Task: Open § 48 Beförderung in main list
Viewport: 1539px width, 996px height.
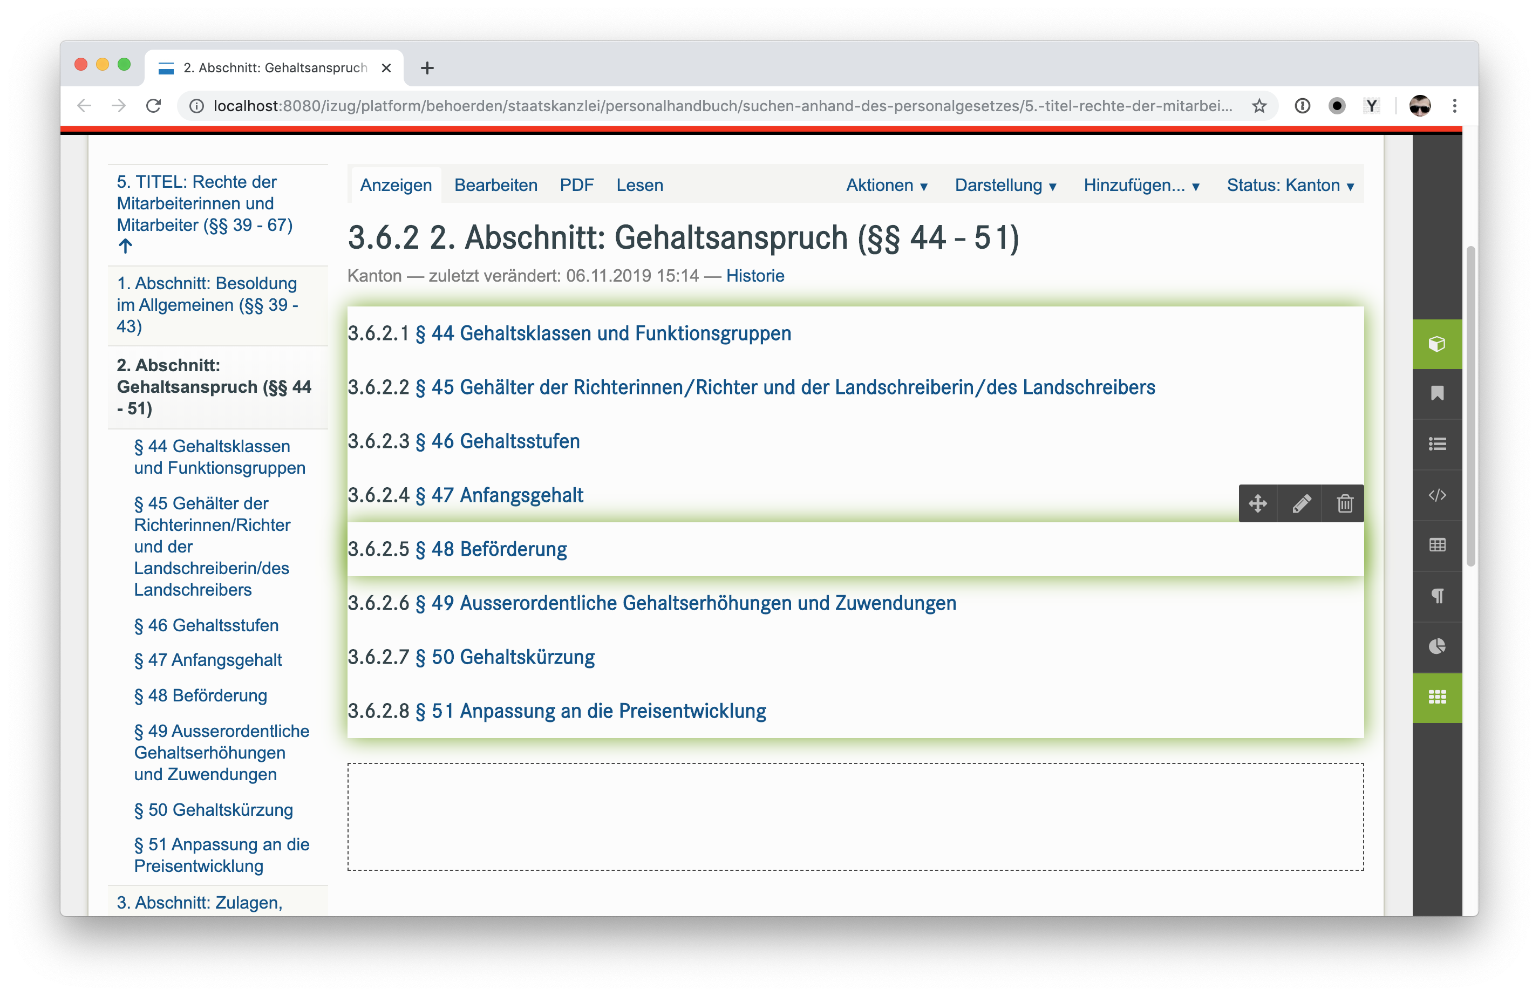Action: pyautogui.click(x=491, y=549)
